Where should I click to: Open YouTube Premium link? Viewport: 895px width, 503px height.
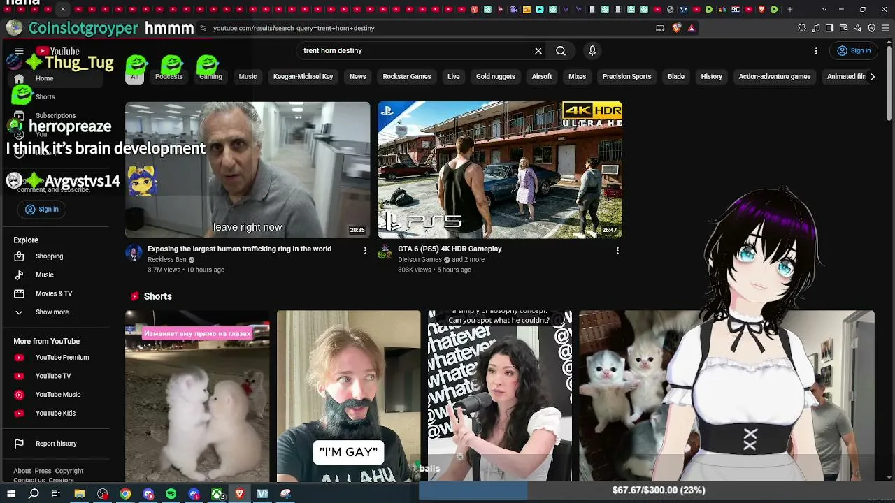point(62,357)
